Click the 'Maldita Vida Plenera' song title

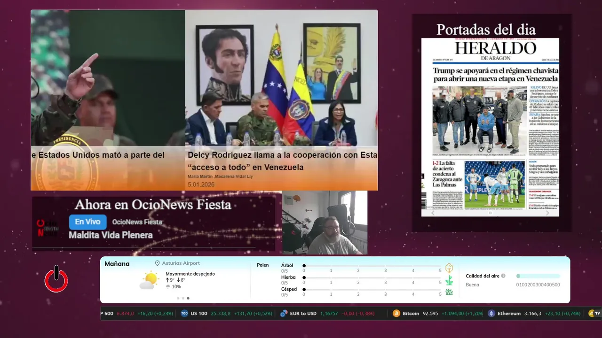coord(111,235)
